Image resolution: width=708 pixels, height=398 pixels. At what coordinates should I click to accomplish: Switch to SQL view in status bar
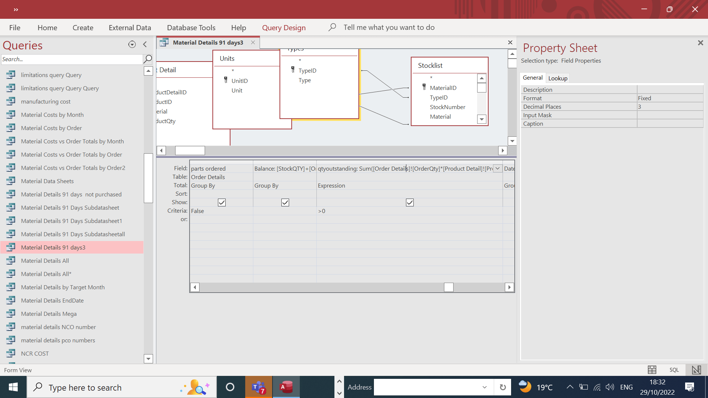[x=674, y=370]
